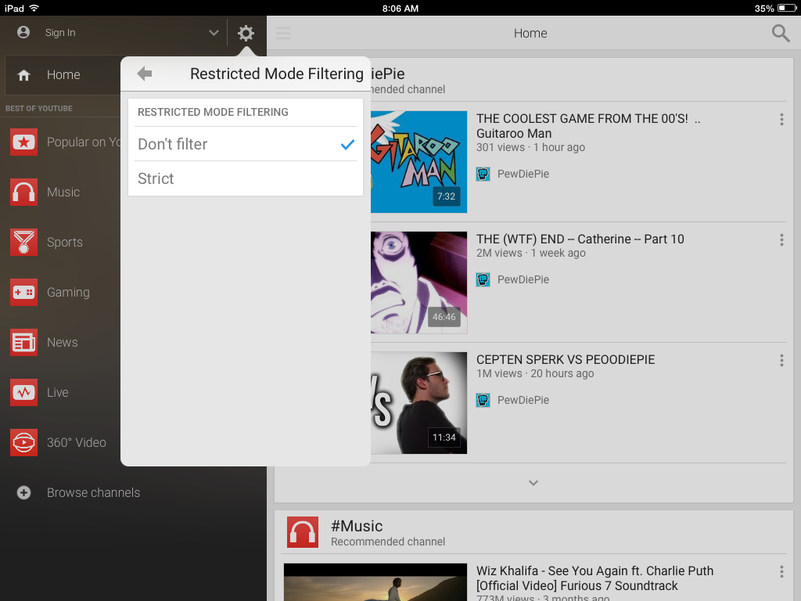801x601 pixels.
Task: Open Sports category label
Action: click(65, 243)
